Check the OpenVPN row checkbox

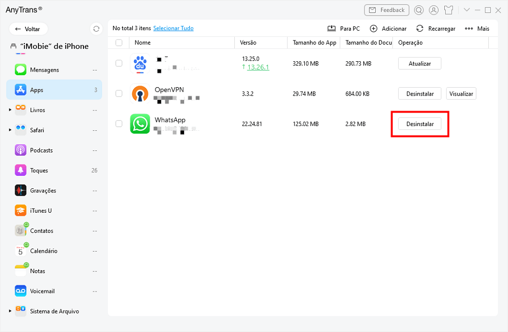[x=118, y=93]
